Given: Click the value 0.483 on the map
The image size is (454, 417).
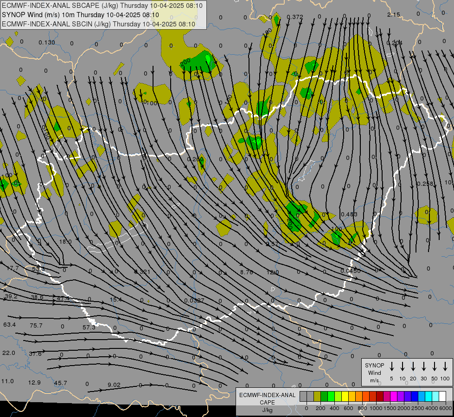Looking at the screenshot, I should click(349, 215).
